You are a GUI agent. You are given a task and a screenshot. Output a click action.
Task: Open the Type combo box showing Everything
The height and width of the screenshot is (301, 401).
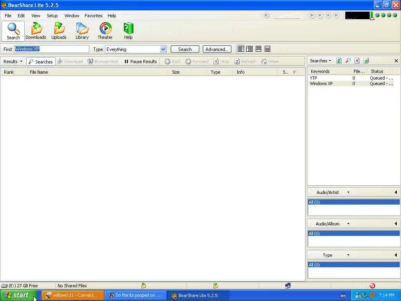click(x=136, y=49)
